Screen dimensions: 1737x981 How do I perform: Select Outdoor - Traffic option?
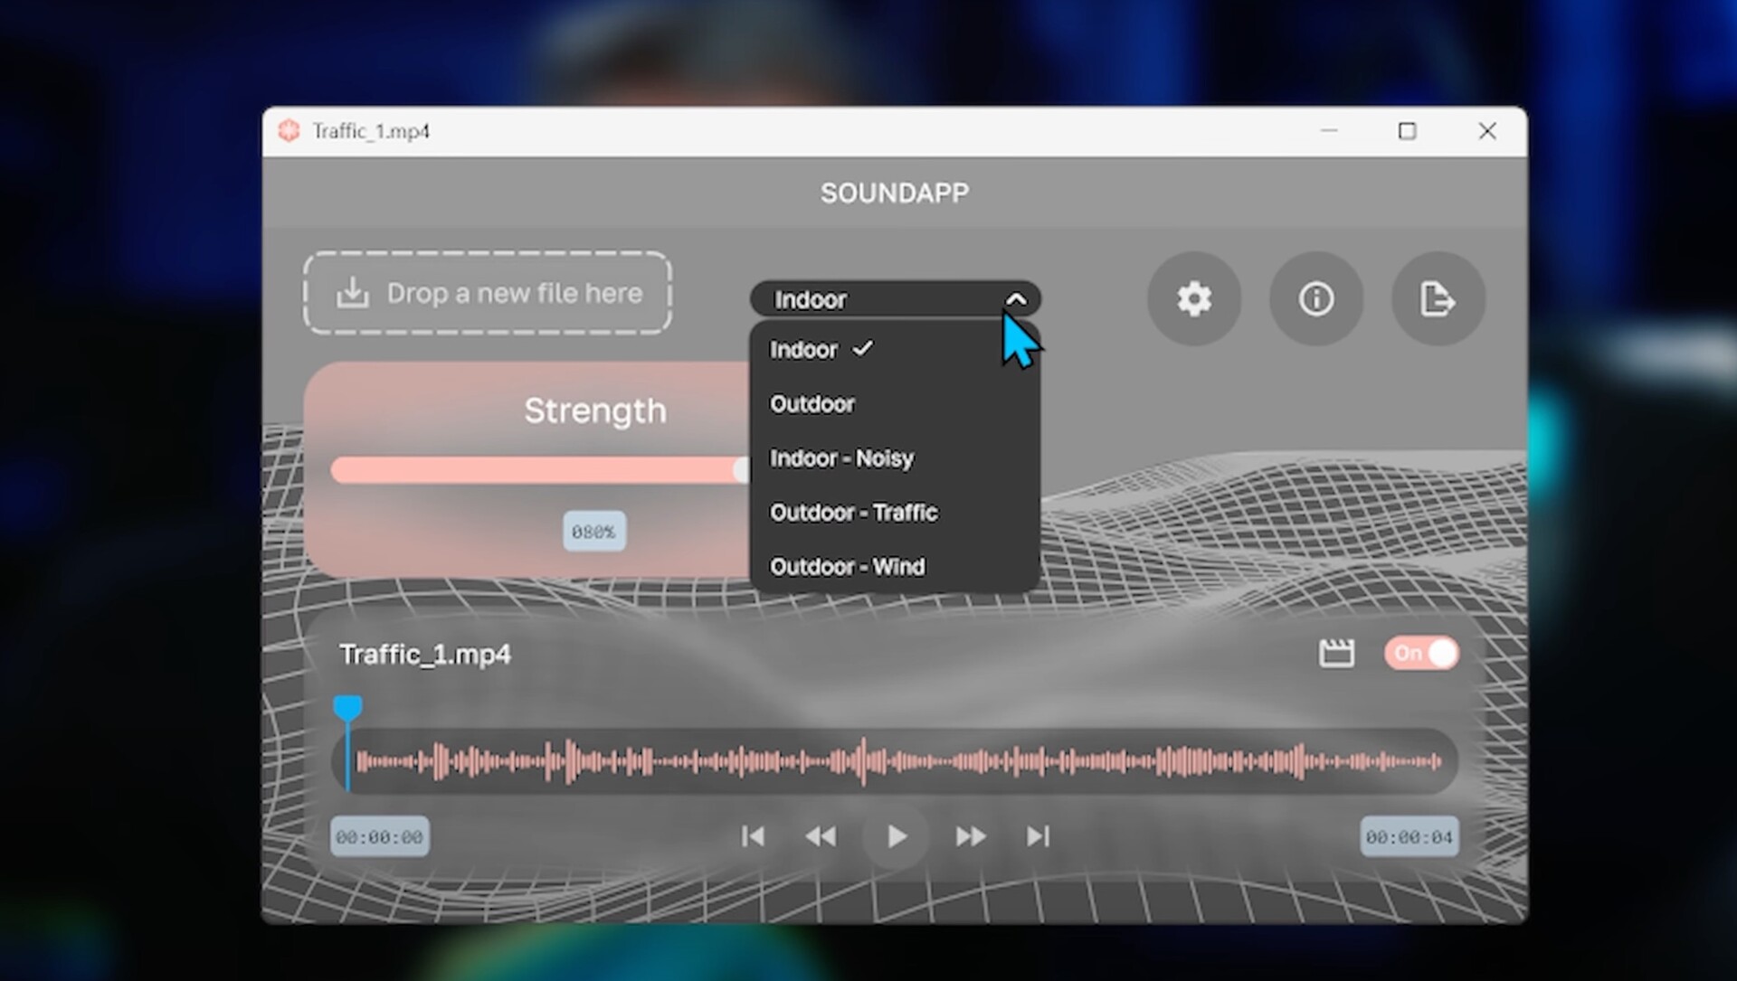pos(853,513)
